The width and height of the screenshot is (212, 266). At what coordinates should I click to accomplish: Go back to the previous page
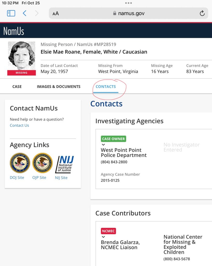25,13
